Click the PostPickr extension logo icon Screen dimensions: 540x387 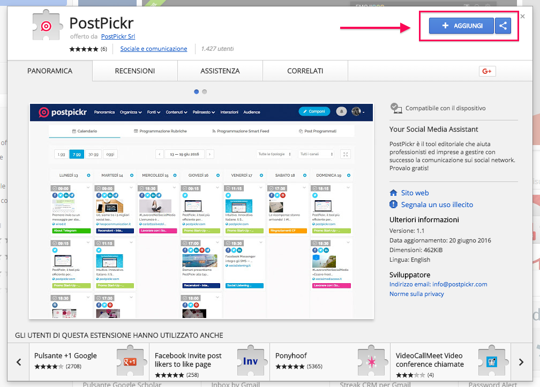tap(47, 26)
